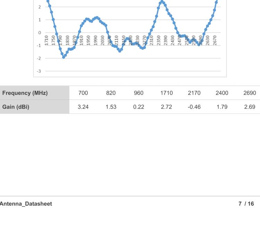Click the 960 frequency table cell
260x225 pixels.
point(139,93)
